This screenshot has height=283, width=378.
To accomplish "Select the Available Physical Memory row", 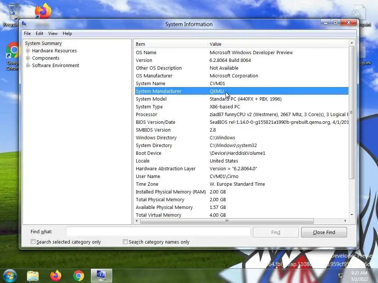I will [241, 207].
